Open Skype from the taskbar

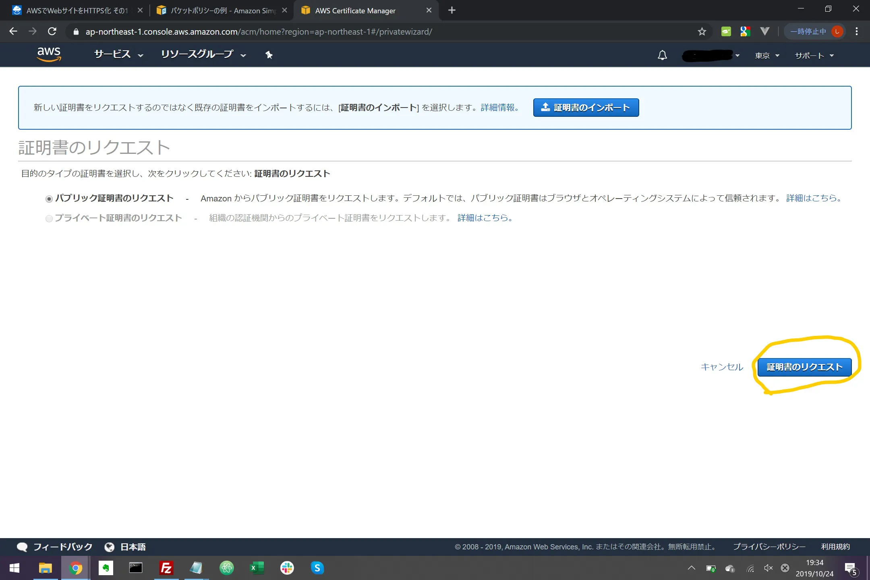[317, 568]
